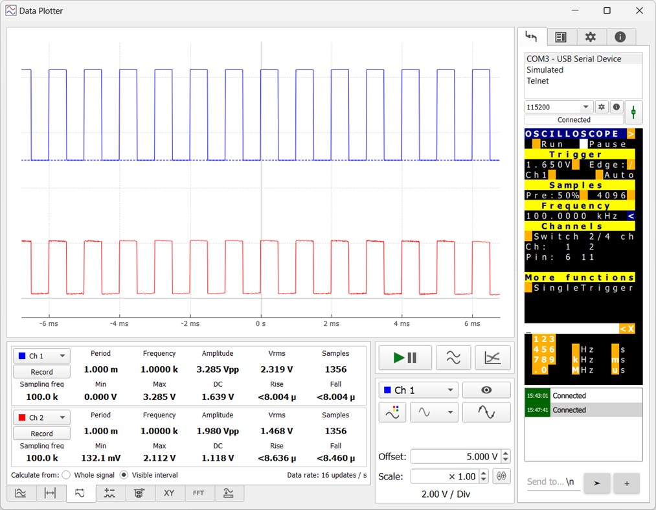Click the green serial connect/disconnect icon
Screen dimensions: 656x510
[633, 113]
